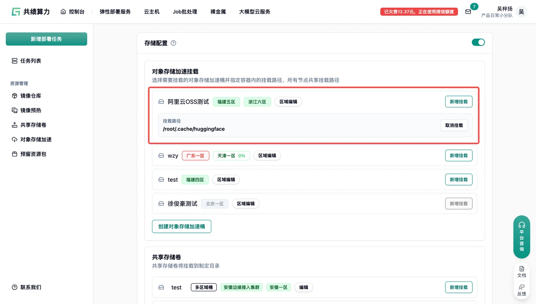Click 区域编辑 in test 福建四区 row
The height and width of the screenshot is (304, 536).
[x=226, y=180]
